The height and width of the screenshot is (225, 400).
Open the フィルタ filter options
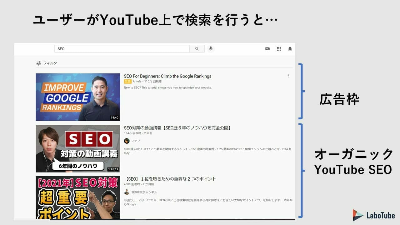coord(47,63)
